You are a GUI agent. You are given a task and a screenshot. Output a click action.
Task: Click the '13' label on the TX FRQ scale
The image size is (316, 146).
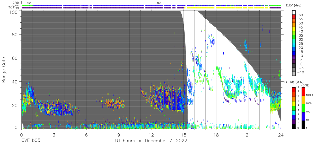298,110
